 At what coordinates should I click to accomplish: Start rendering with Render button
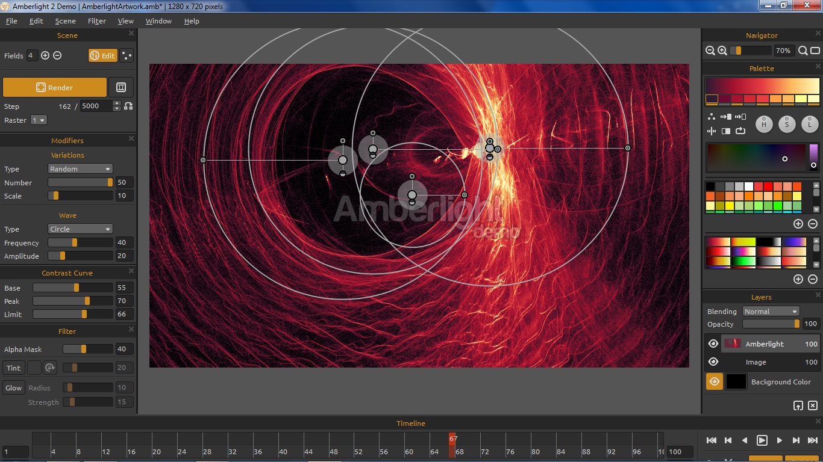[55, 87]
